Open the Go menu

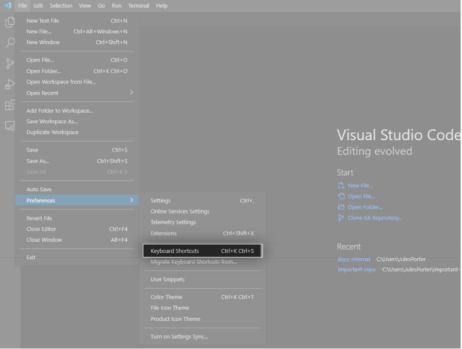coord(101,6)
